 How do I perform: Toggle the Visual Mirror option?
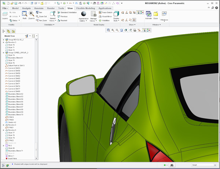tap(105, 17)
